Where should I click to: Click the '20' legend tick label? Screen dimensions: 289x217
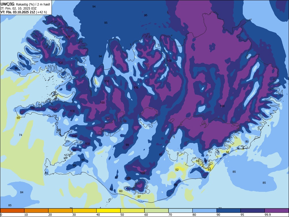tap(50, 215)
